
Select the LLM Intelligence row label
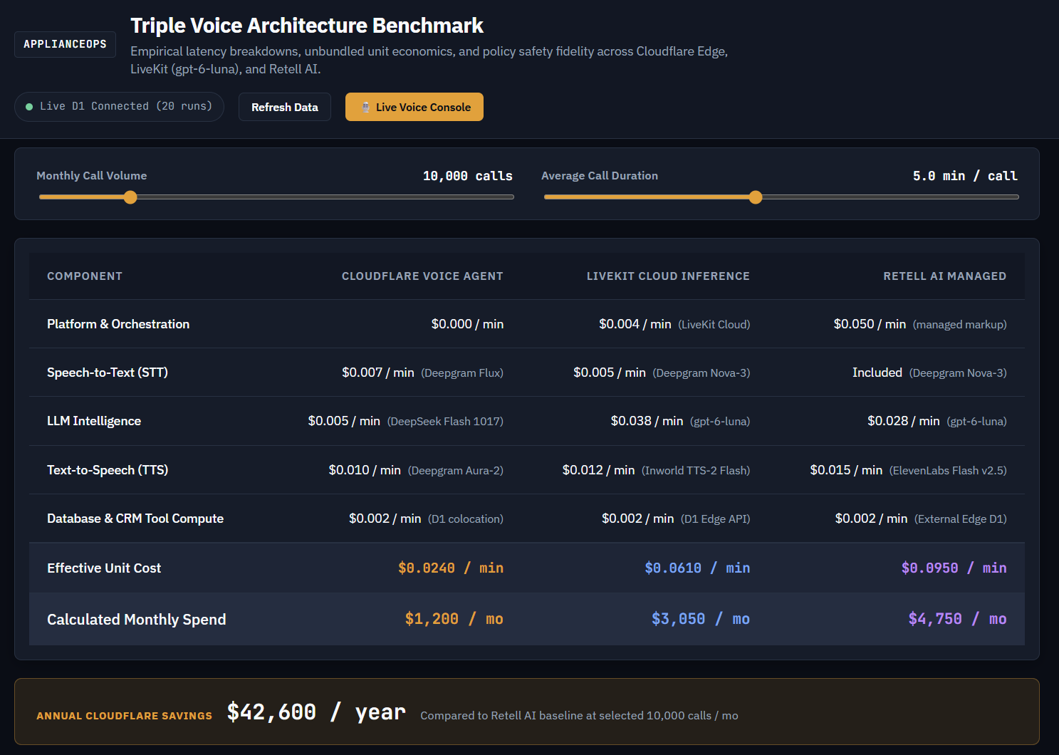pos(94,421)
